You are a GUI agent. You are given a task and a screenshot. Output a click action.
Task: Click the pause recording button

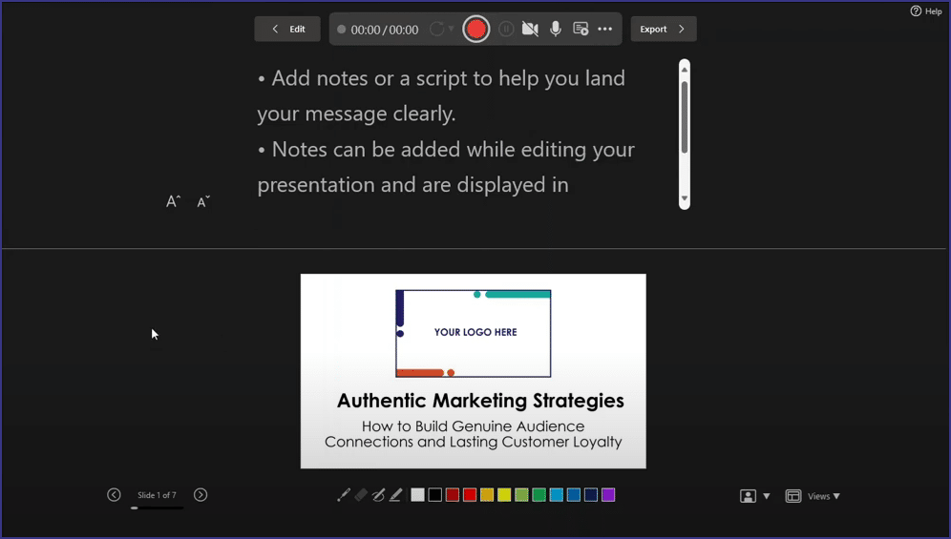(506, 30)
